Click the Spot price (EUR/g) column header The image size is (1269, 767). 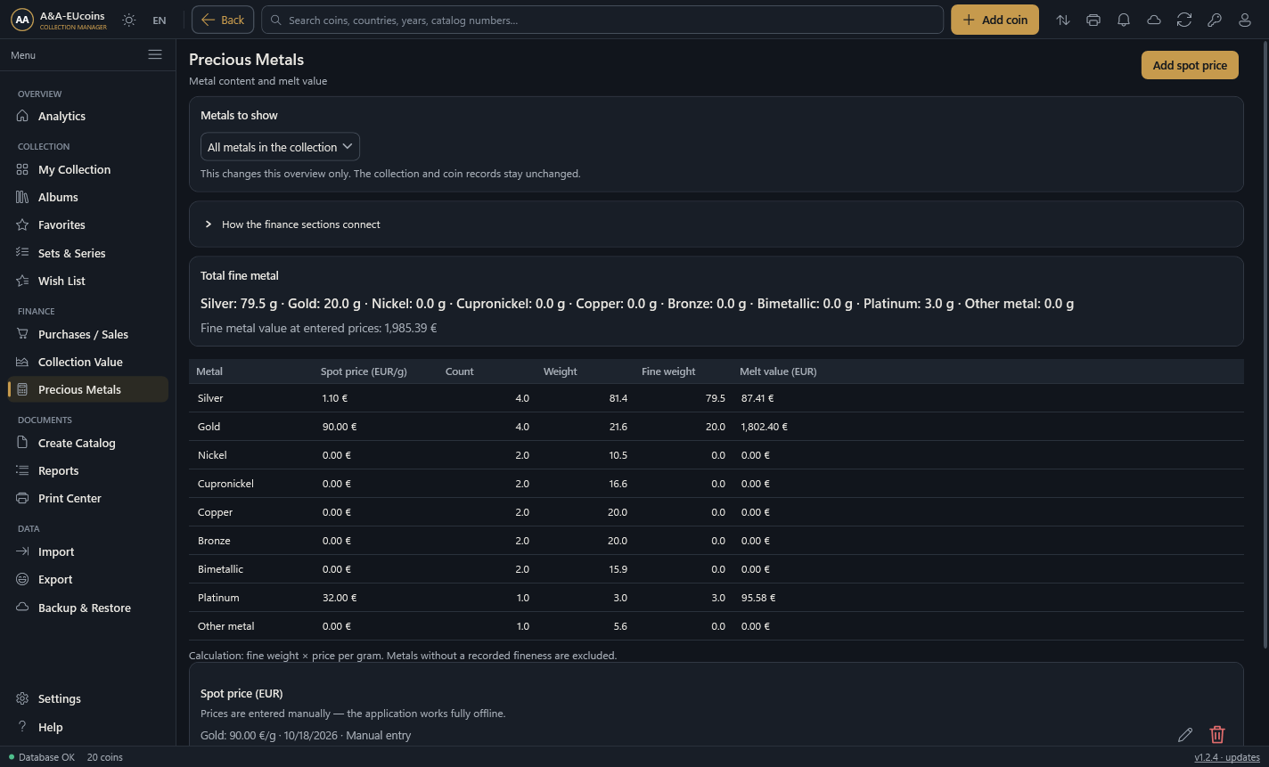point(364,371)
